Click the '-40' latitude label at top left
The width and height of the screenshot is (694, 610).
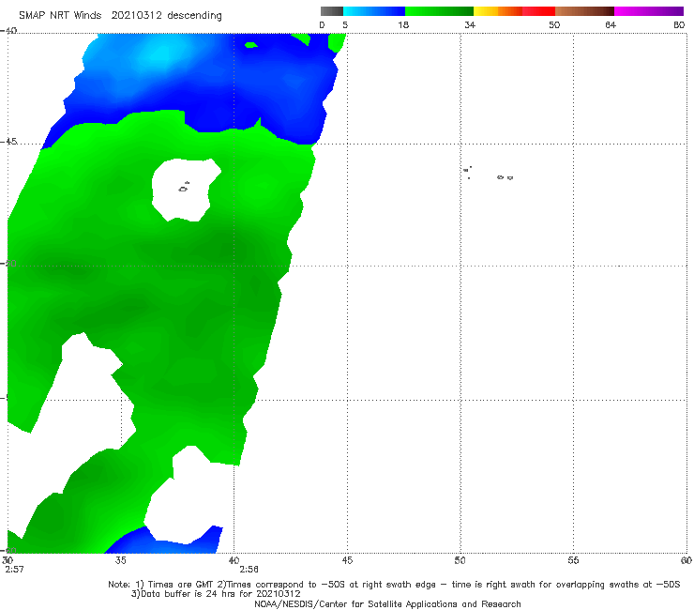click(x=8, y=31)
